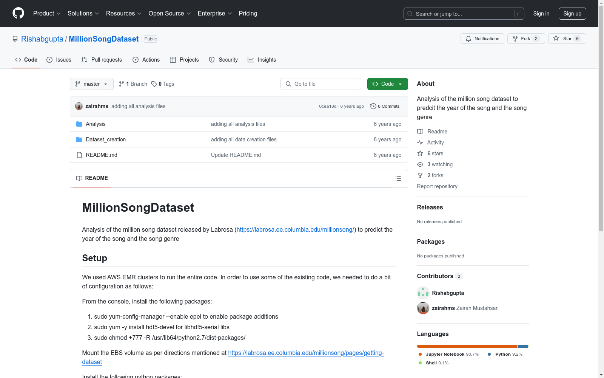
Task: Expand the green Code dropdown button
Action: pos(388,84)
